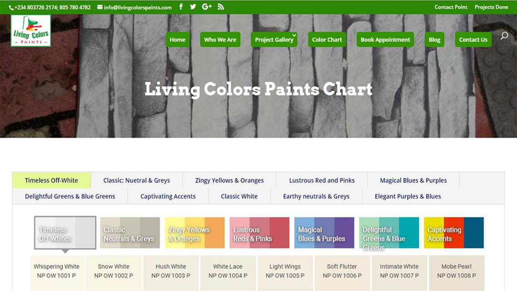Select the Classic Neutrals & Greys thumbnail
This screenshot has height=291, width=517.
130,233
